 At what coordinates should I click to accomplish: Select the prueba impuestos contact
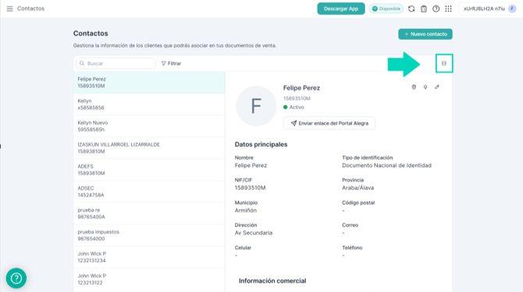[x=149, y=235]
